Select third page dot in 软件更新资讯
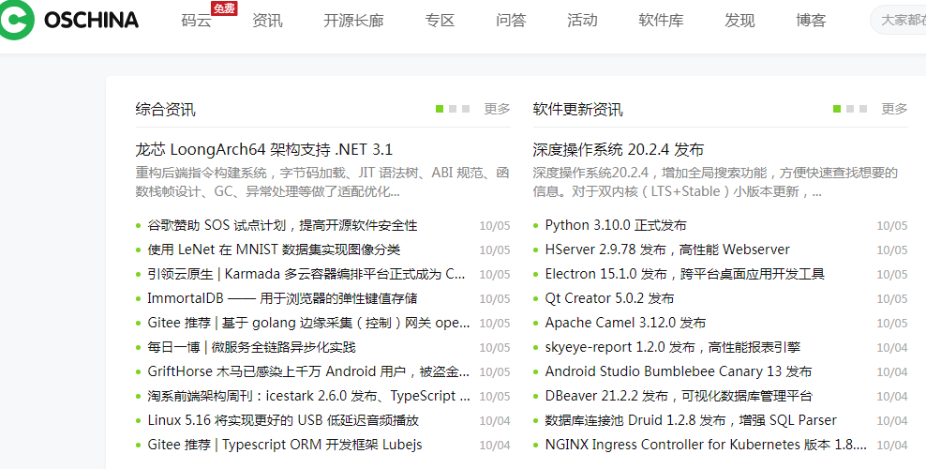The width and height of the screenshot is (926, 469). (x=863, y=109)
